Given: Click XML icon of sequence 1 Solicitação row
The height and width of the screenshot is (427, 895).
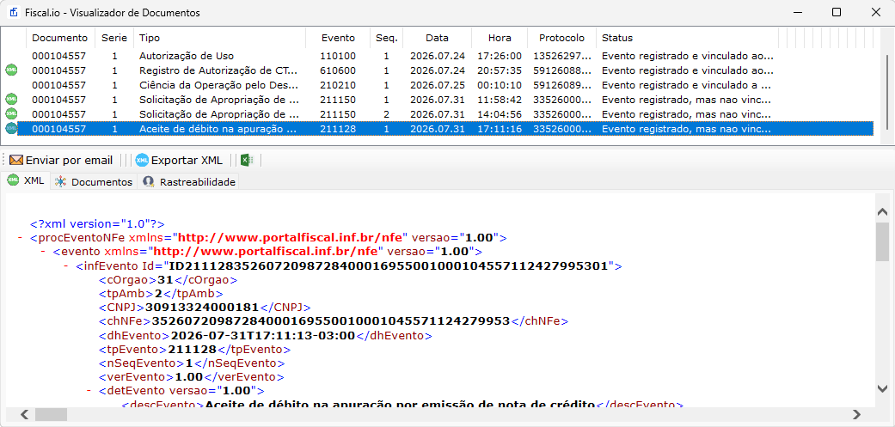Looking at the screenshot, I should point(11,100).
